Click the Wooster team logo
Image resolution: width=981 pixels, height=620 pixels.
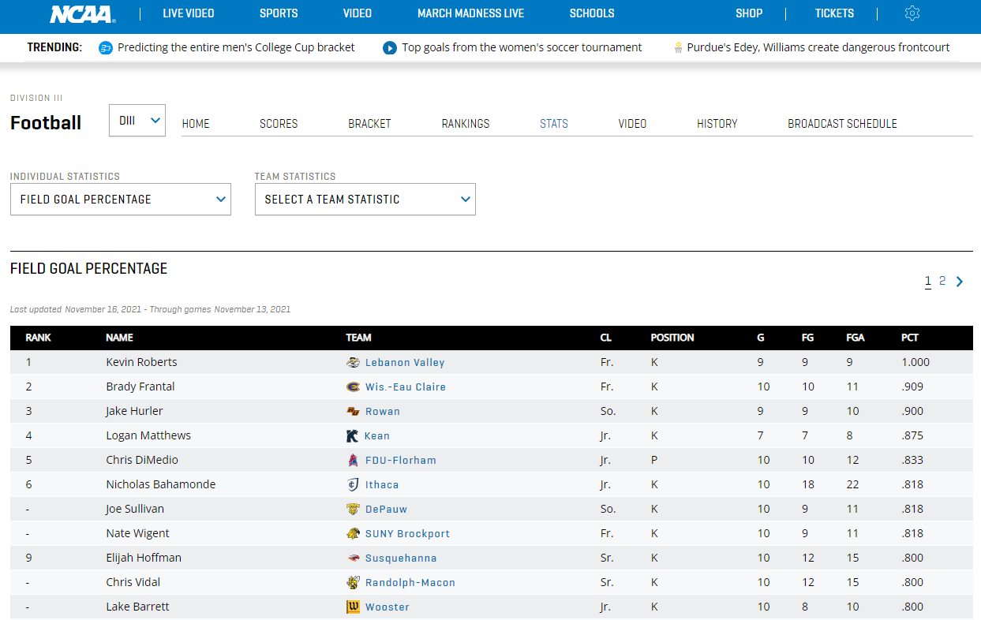point(354,607)
